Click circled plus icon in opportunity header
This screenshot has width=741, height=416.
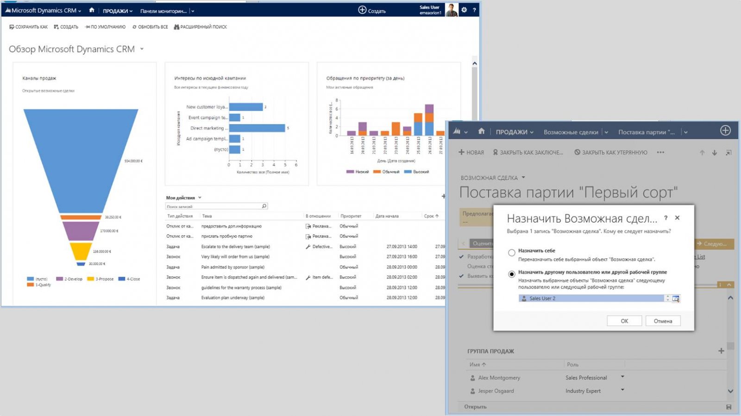click(725, 130)
